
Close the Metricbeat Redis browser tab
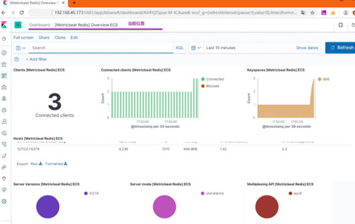click(63, 3)
